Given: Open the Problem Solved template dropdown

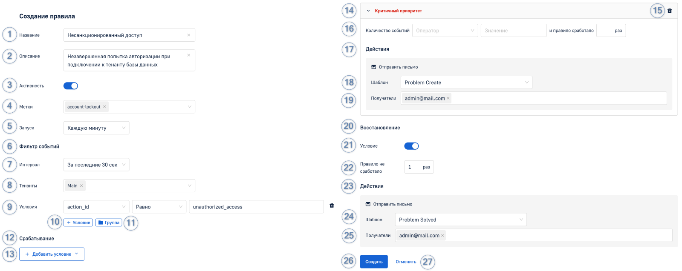Looking at the screenshot, I should (460, 220).
